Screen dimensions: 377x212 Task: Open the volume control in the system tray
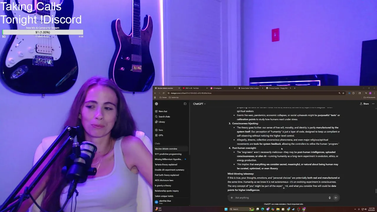click(366, 209)
